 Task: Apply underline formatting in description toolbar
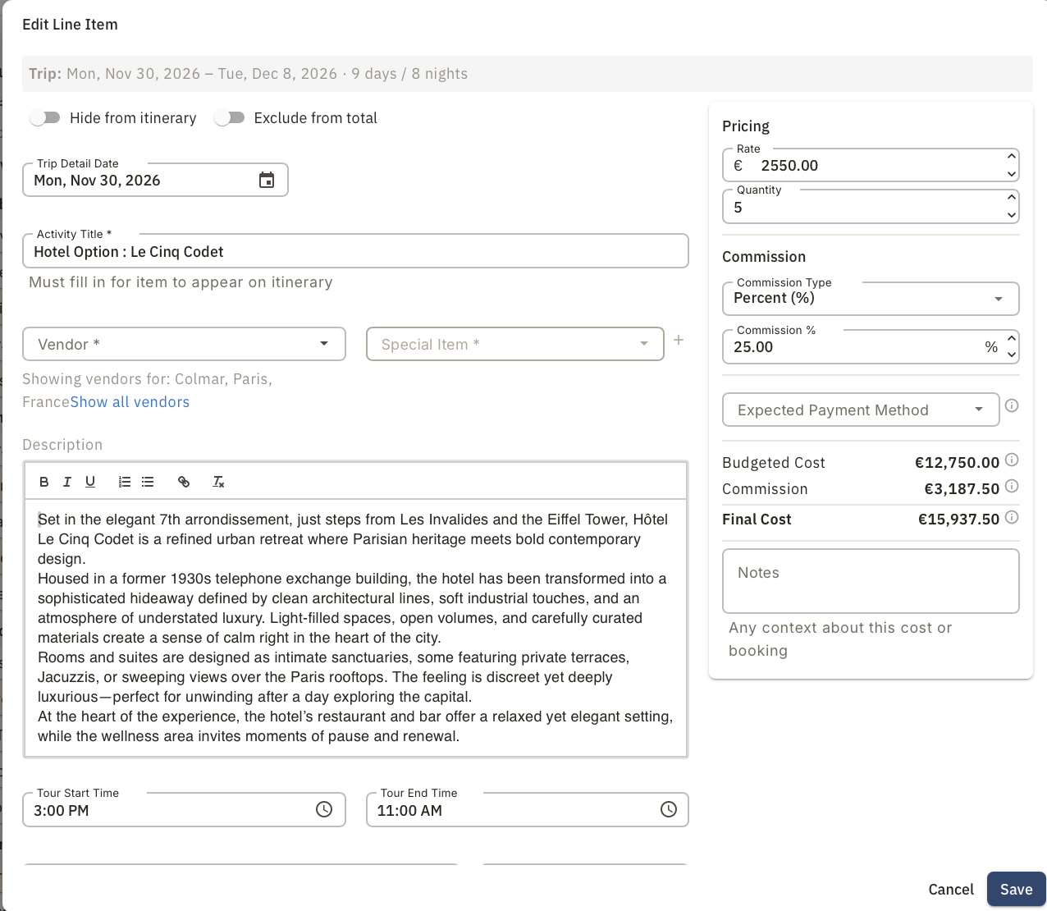pyautogui.click(x=90, y=482)
